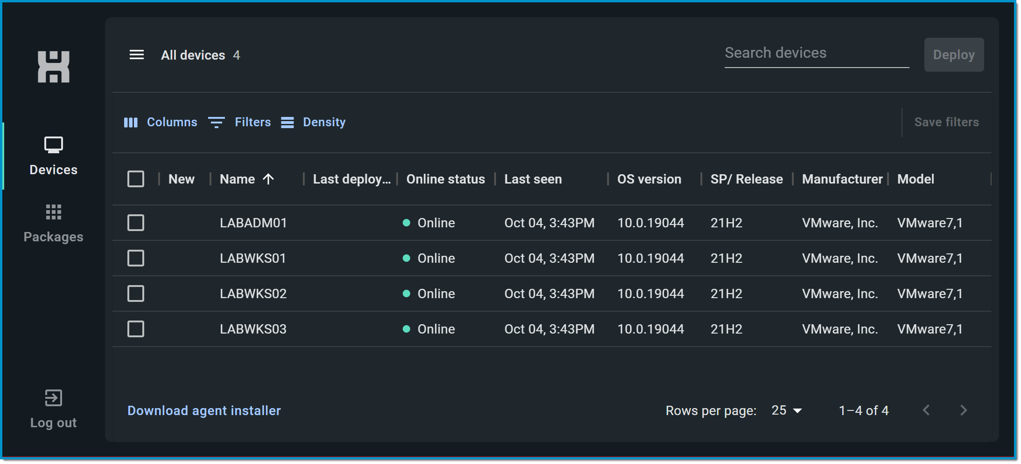Open the Filters panel

click(x=239, y=123)
